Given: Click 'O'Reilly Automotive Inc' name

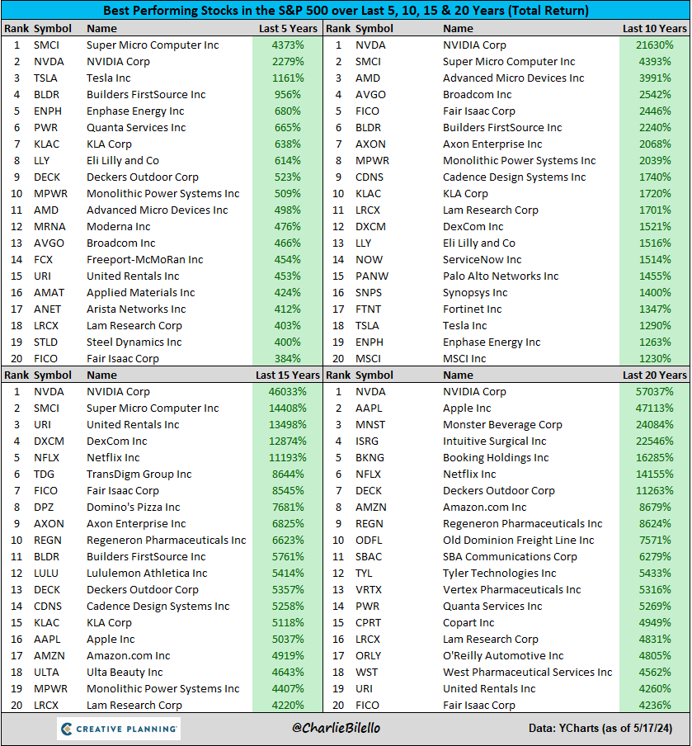Looking at the screenshot, I should 503,655.
